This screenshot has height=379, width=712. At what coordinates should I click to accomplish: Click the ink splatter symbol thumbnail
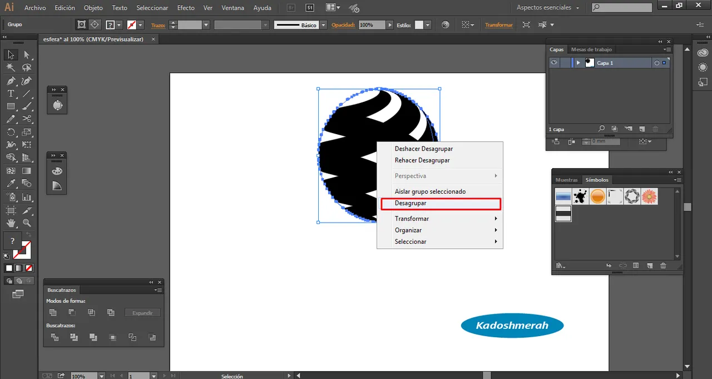tap(581, 196)
